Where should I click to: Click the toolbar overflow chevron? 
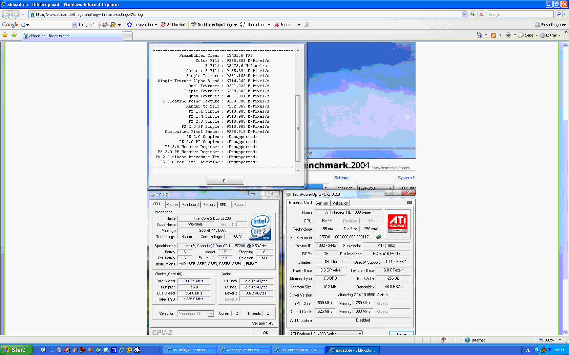point(566,32)
